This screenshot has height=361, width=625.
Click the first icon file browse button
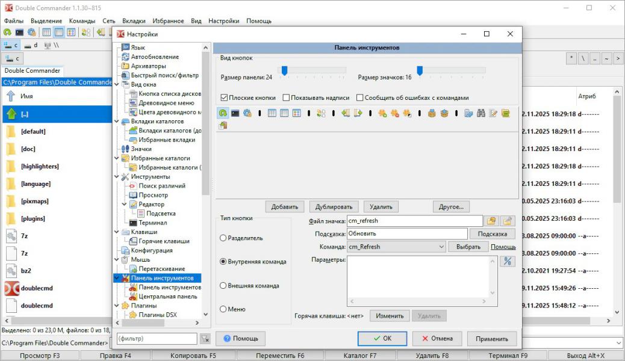pos(492,221)
